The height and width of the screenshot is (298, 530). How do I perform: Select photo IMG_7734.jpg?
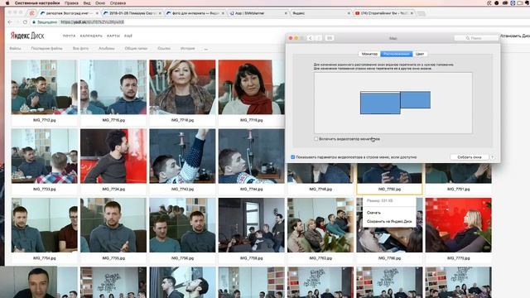pyautogui.click(x=113, y=156)
